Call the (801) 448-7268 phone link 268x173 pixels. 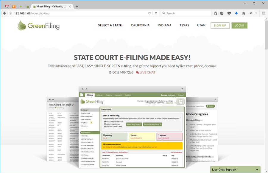(121, 72)
